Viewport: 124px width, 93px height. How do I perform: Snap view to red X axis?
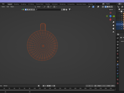(x=110, y=20)
